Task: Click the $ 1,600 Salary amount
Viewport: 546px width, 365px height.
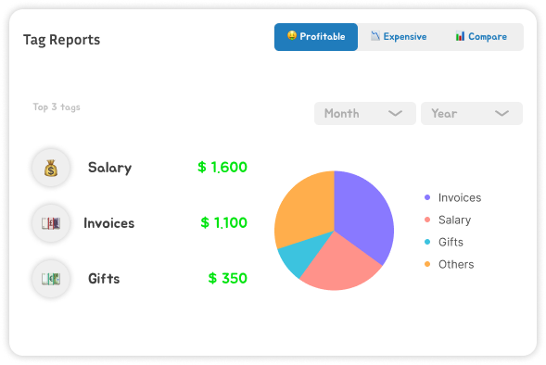Action: click(222, 168)
